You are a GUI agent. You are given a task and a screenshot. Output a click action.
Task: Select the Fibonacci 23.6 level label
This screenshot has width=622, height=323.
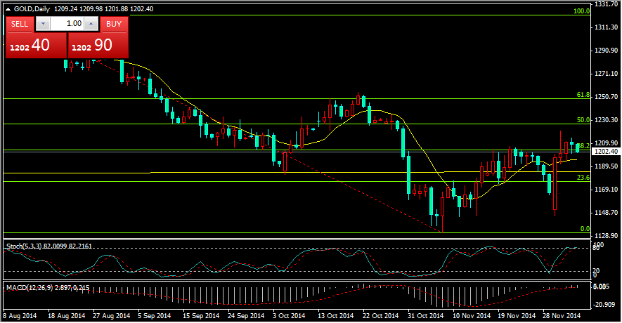click(582, 178)
